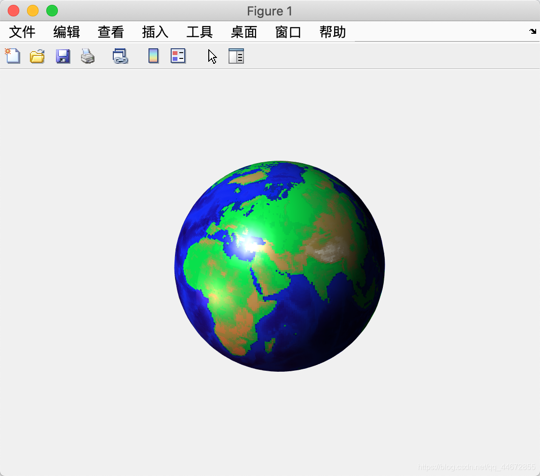Image resolution: width=540 pixels, height=476 pixels.
Task: Expand the overflow arrow at the menu bar's right
Action: 534,32
